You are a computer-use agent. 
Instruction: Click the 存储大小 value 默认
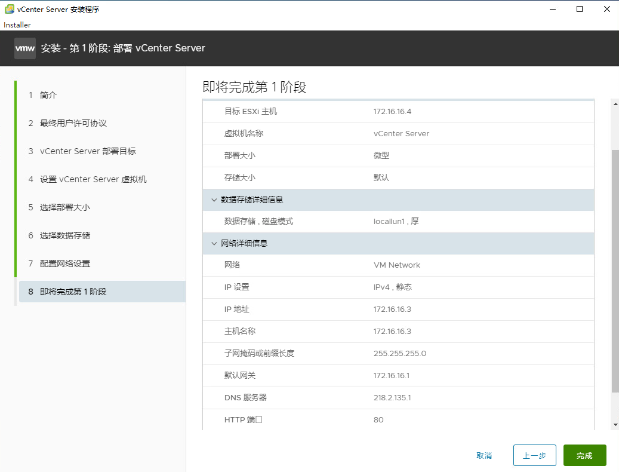click(381, 177)
